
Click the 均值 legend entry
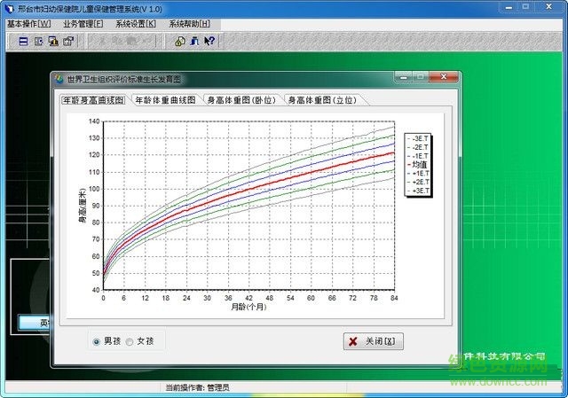tap(417, 165)
